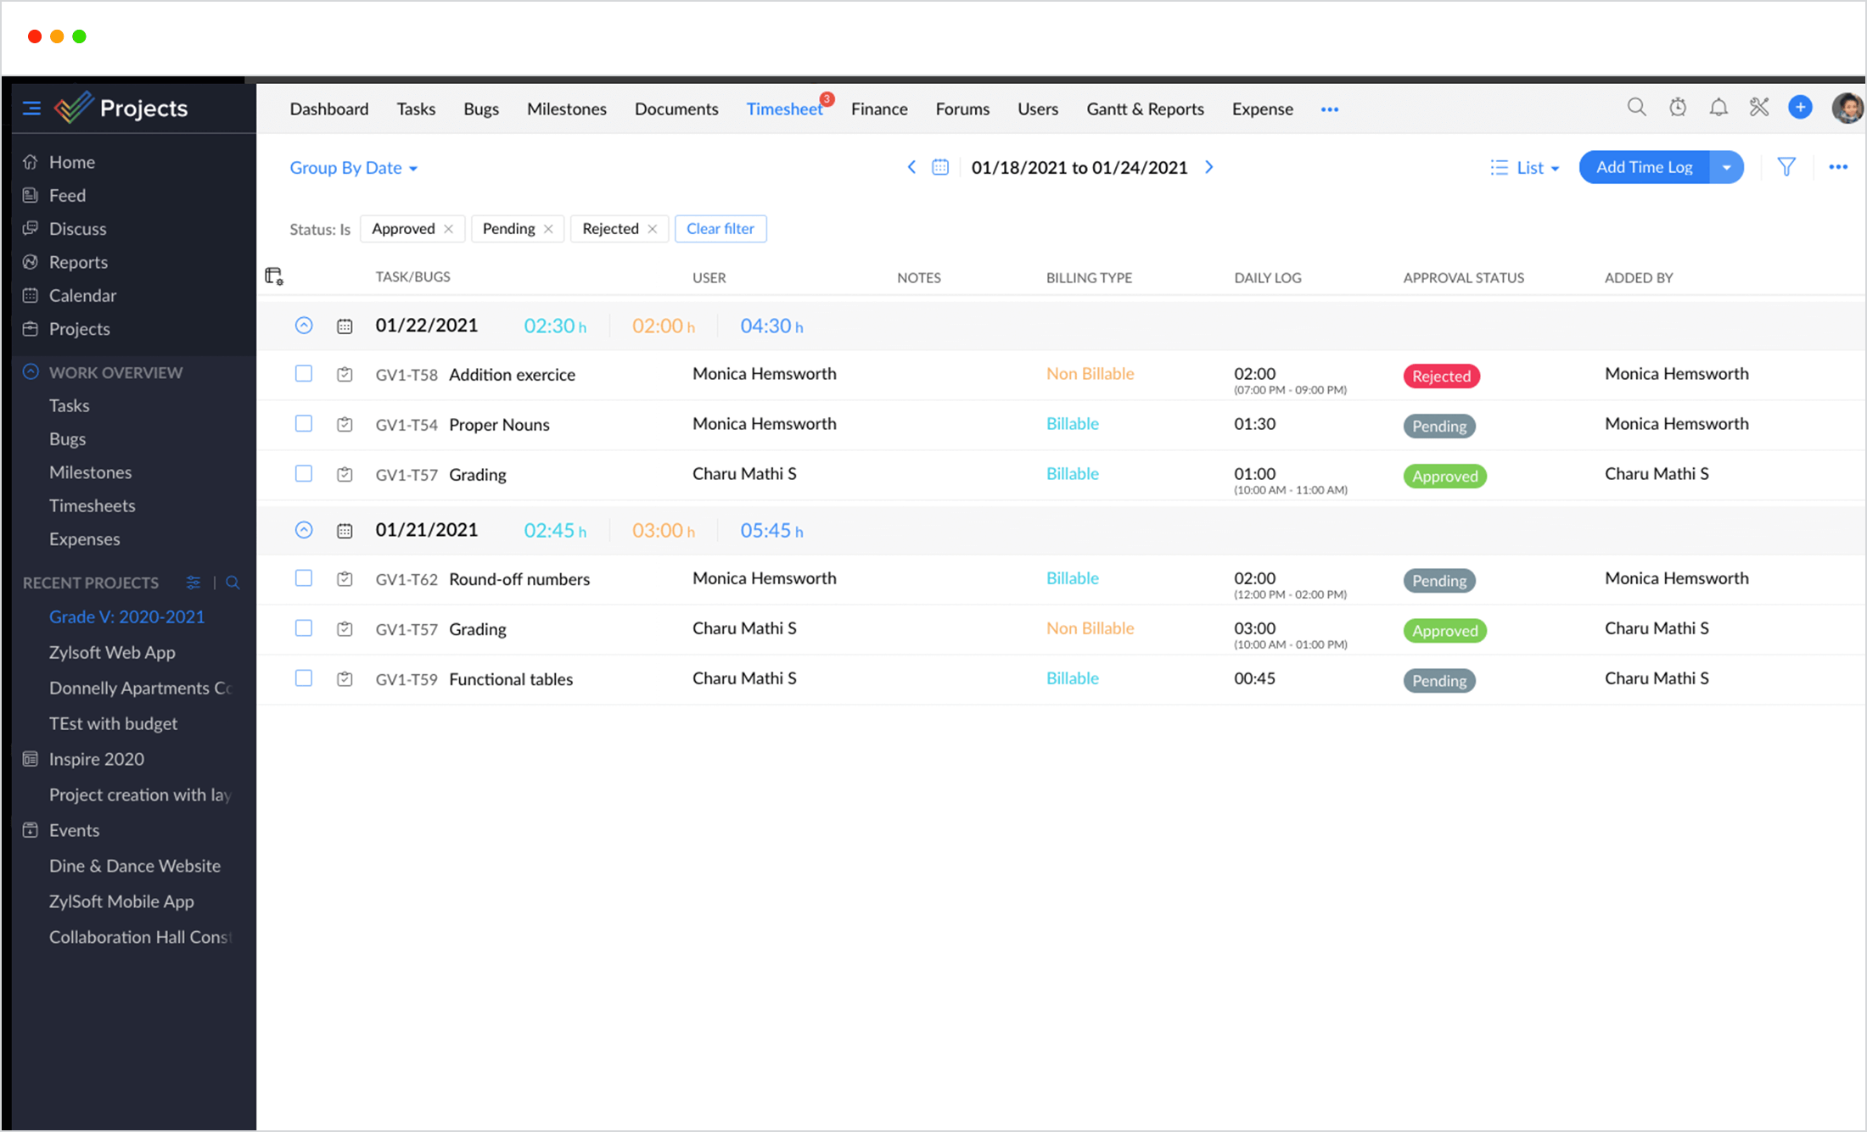This screenshot has width=1867, height=1132.
Task: Click the timer stopwatch icon
Action: coord(1678,108)
